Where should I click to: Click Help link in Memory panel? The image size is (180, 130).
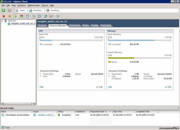click(x=110, y=87)
